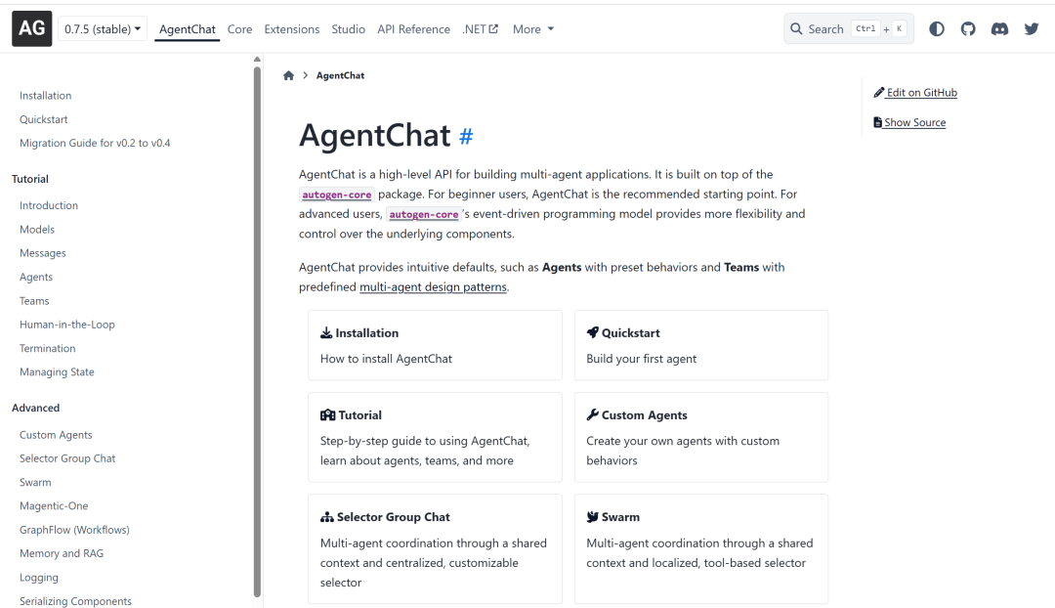Switch to the Core tab
Image resolution: width=1055 pixels, height=608 pixels.
(x=239, y=29)
